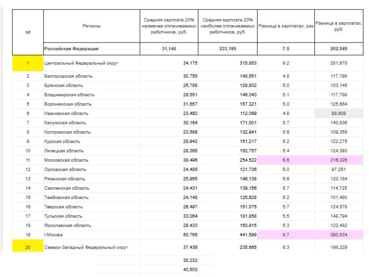Select the "Разница в зарплатах, руб." header cell

point(339,26)
